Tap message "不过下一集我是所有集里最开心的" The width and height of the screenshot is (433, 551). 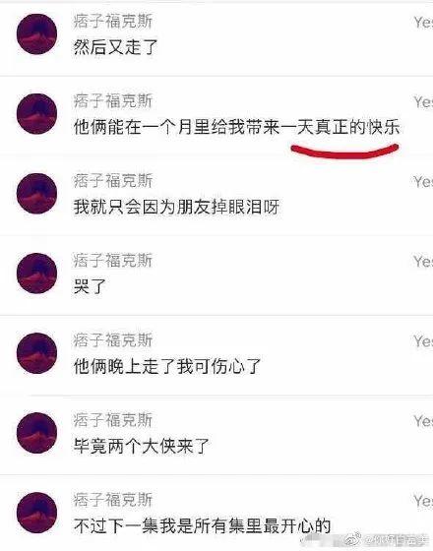click(x=203, y=525)
